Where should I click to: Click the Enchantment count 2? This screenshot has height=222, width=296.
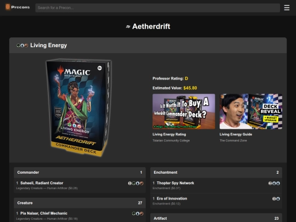pyautogui.click(x=277, y=172)
